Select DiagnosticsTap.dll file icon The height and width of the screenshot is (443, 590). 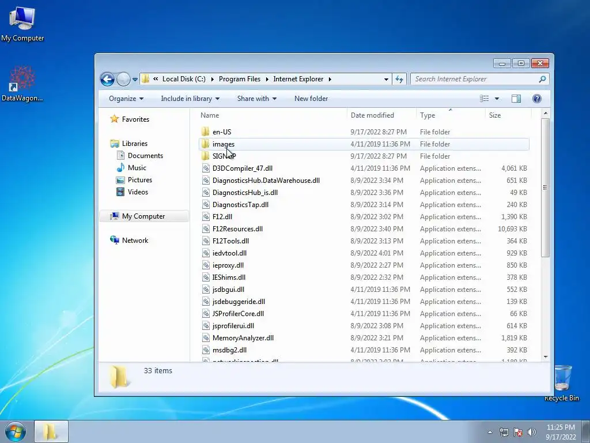coord(206,205)
